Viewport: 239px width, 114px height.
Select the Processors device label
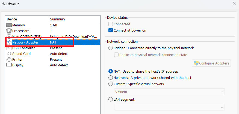(21, 31)
